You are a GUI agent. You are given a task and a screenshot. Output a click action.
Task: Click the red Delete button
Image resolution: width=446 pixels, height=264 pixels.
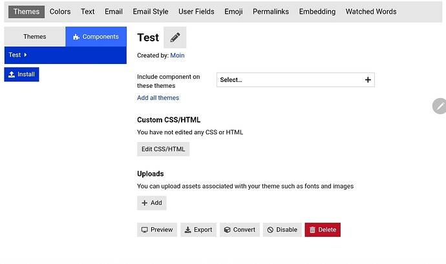323,230
